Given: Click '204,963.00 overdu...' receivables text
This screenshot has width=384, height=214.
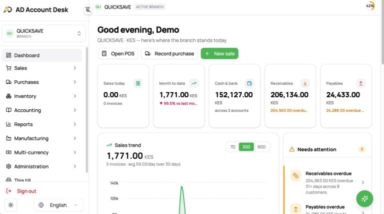Looking at the screenshot, I should (289, 110).
